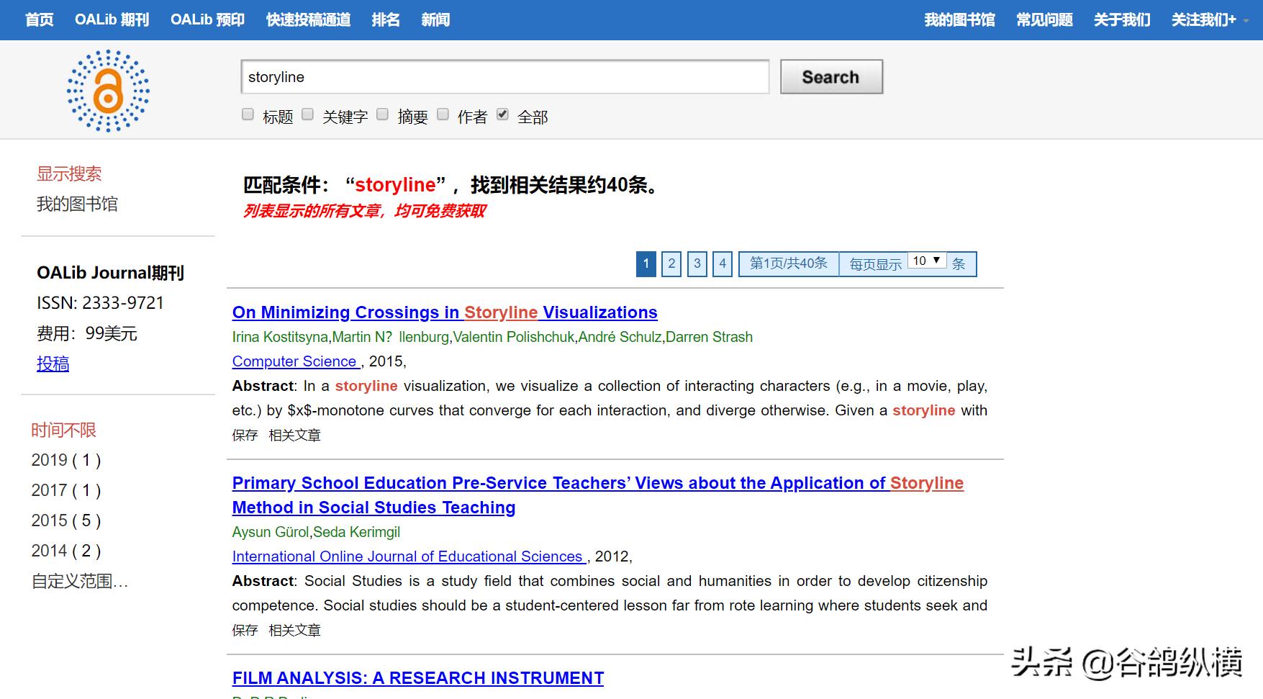This screenshot has width=1263, height=699.
Task: Open the results per page dropdown
Action: tap(927, 261)
